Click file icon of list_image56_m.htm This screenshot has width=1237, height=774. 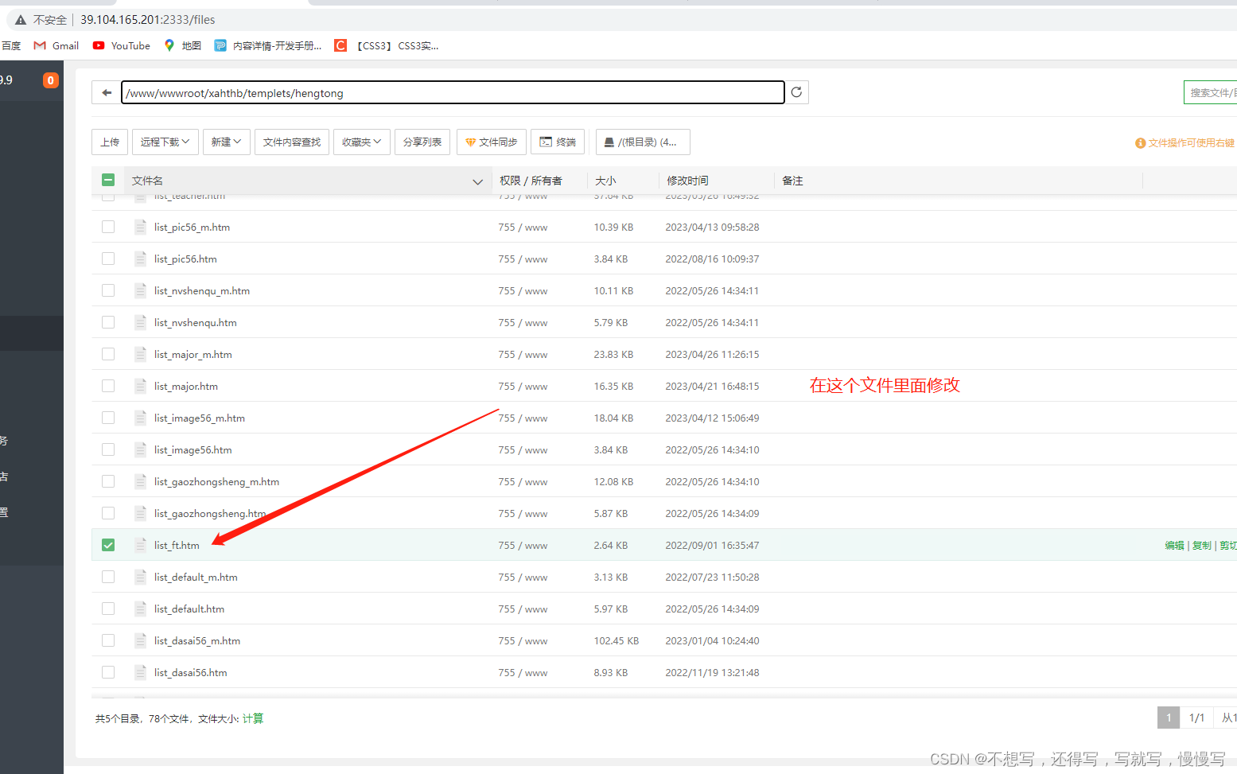[x=141, y=418]
